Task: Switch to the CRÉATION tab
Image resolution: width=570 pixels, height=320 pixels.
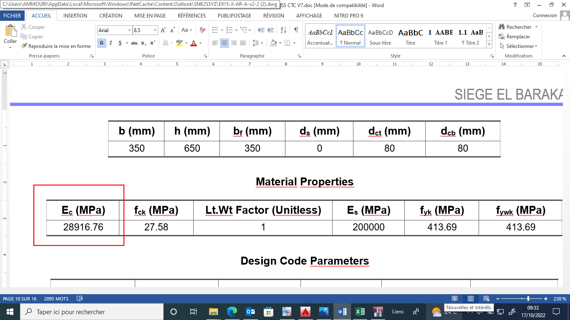Action: (x=111, y=15)
